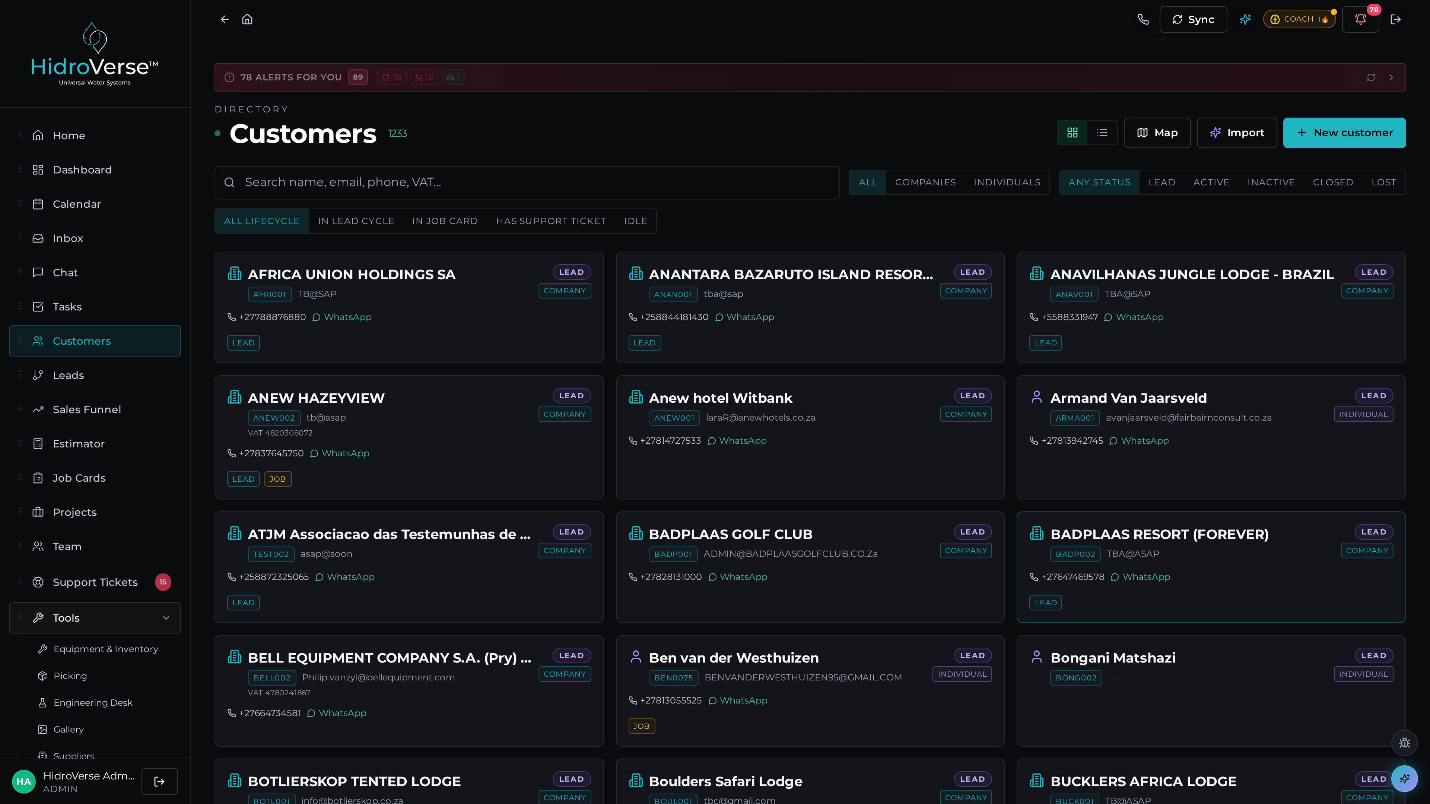Open Job Cards in the sidebar
The image size is (1430, 804).
click(x=95, y=478)
